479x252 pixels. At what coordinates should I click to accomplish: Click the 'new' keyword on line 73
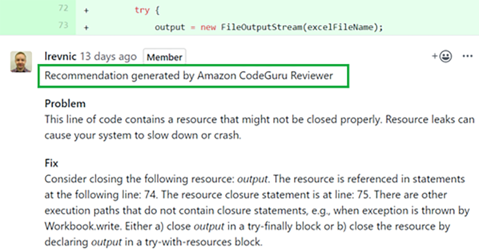(x=208, y=27)
